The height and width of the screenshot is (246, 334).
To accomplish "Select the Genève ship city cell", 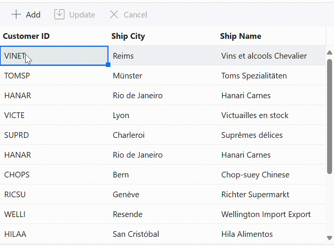I will pos(126,195).
